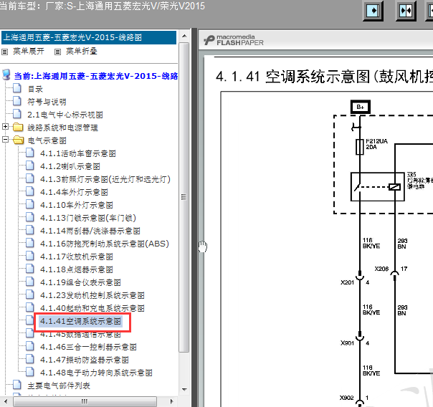Select the 线路系统和电源管理 folder label

point(62,128)
